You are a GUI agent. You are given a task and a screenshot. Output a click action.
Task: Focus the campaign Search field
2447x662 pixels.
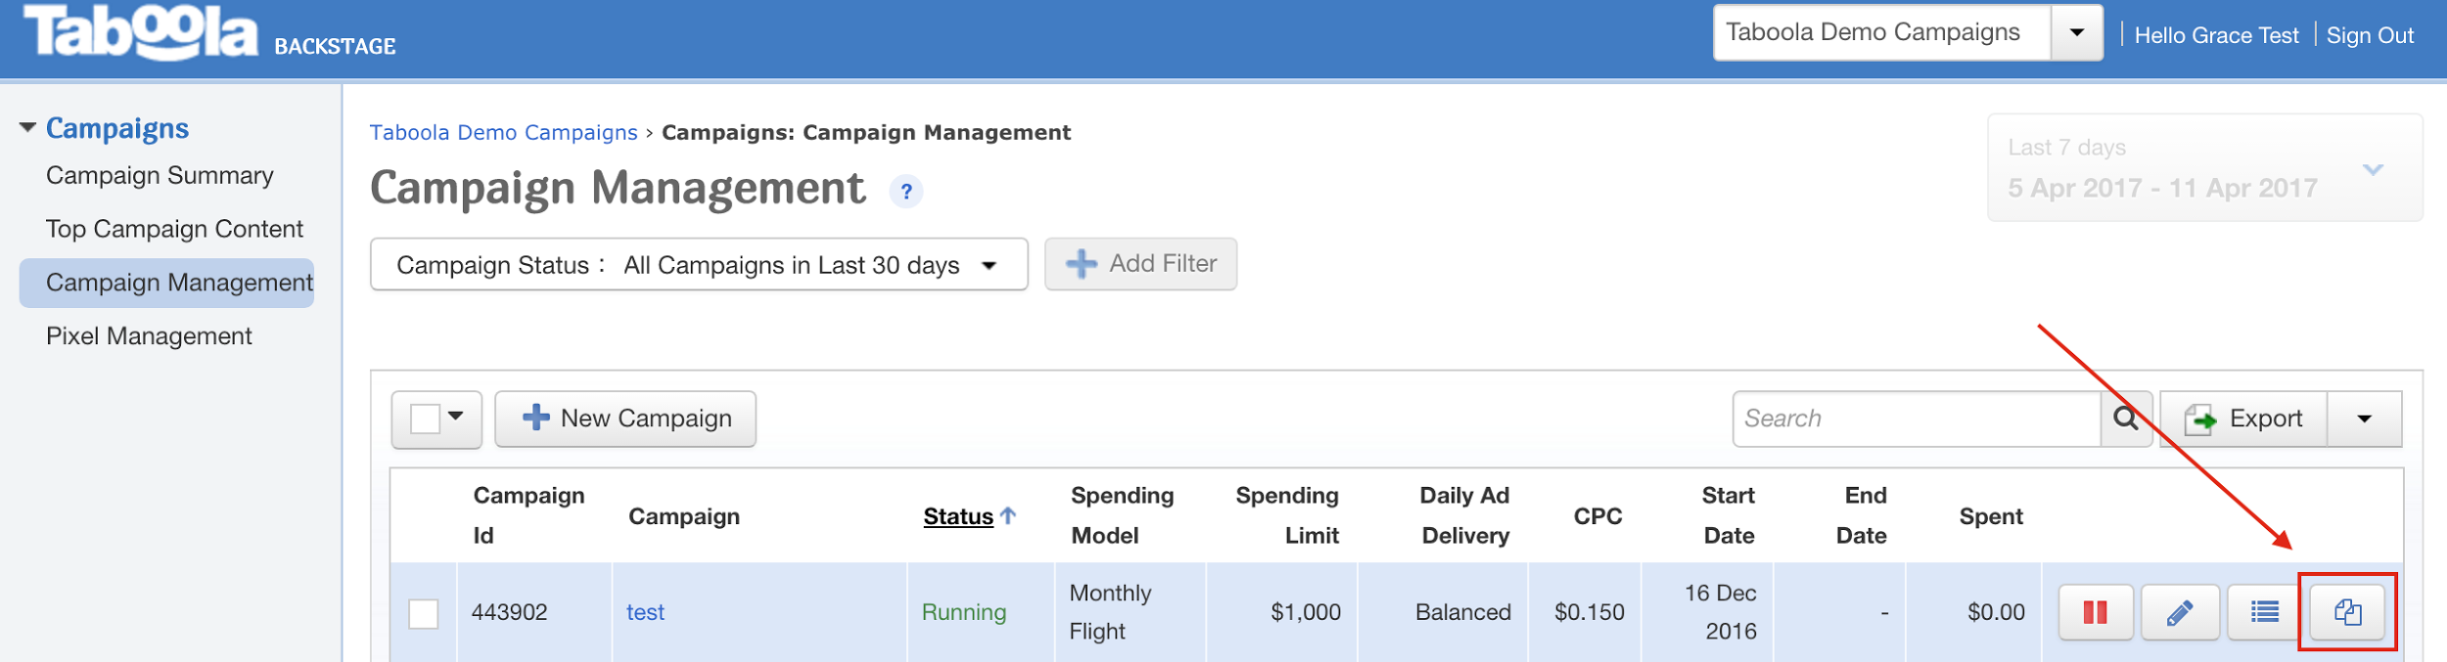click(x=1916, y=419)
